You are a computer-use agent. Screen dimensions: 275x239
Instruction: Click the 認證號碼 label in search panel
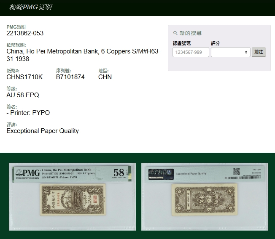pos(182,43)
